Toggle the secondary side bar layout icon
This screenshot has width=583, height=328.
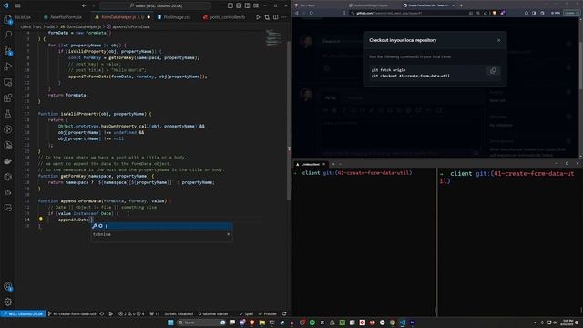pyautogui.click(x=247, y=5)
